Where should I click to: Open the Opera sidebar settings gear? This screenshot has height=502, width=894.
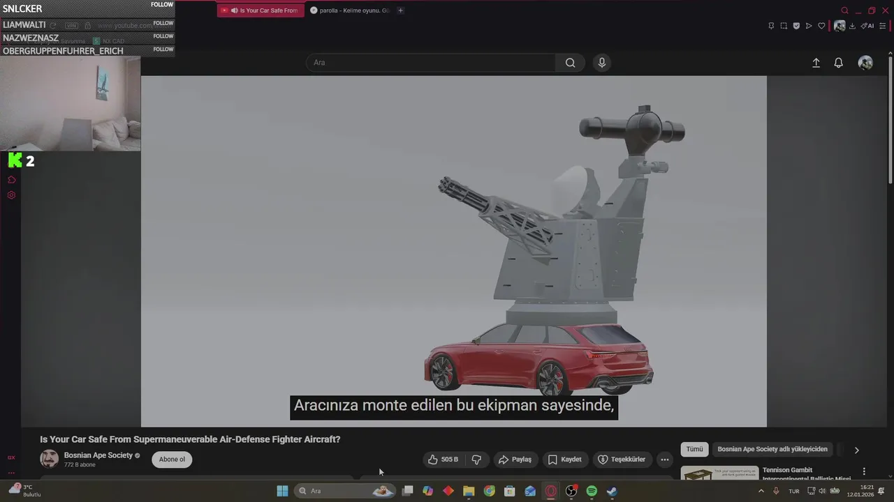point(11,195)
